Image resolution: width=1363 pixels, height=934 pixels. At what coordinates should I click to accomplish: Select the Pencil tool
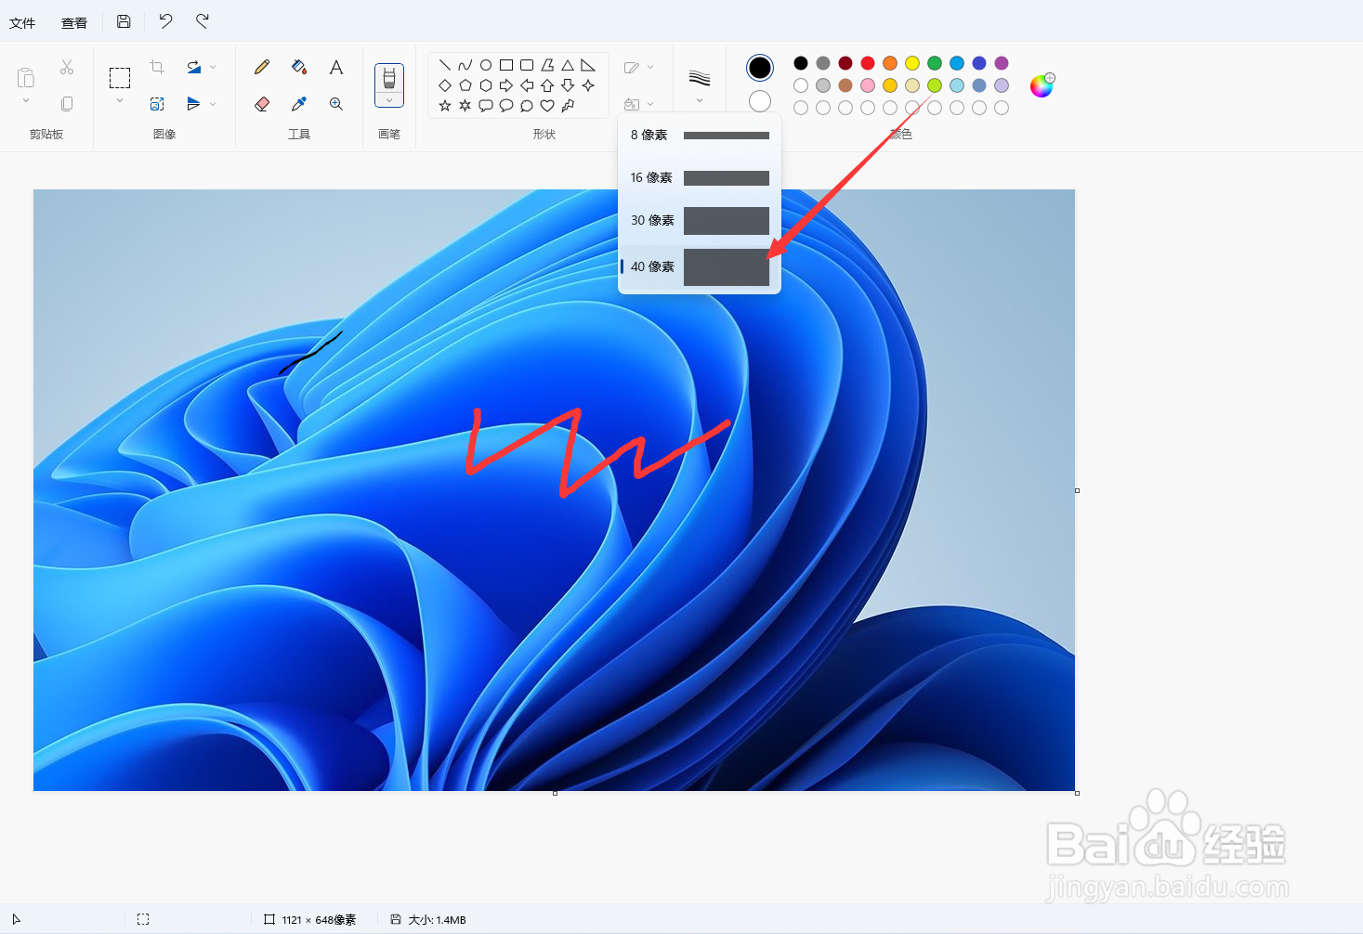262,67
